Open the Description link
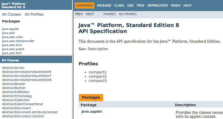 [x=98, y=49]
